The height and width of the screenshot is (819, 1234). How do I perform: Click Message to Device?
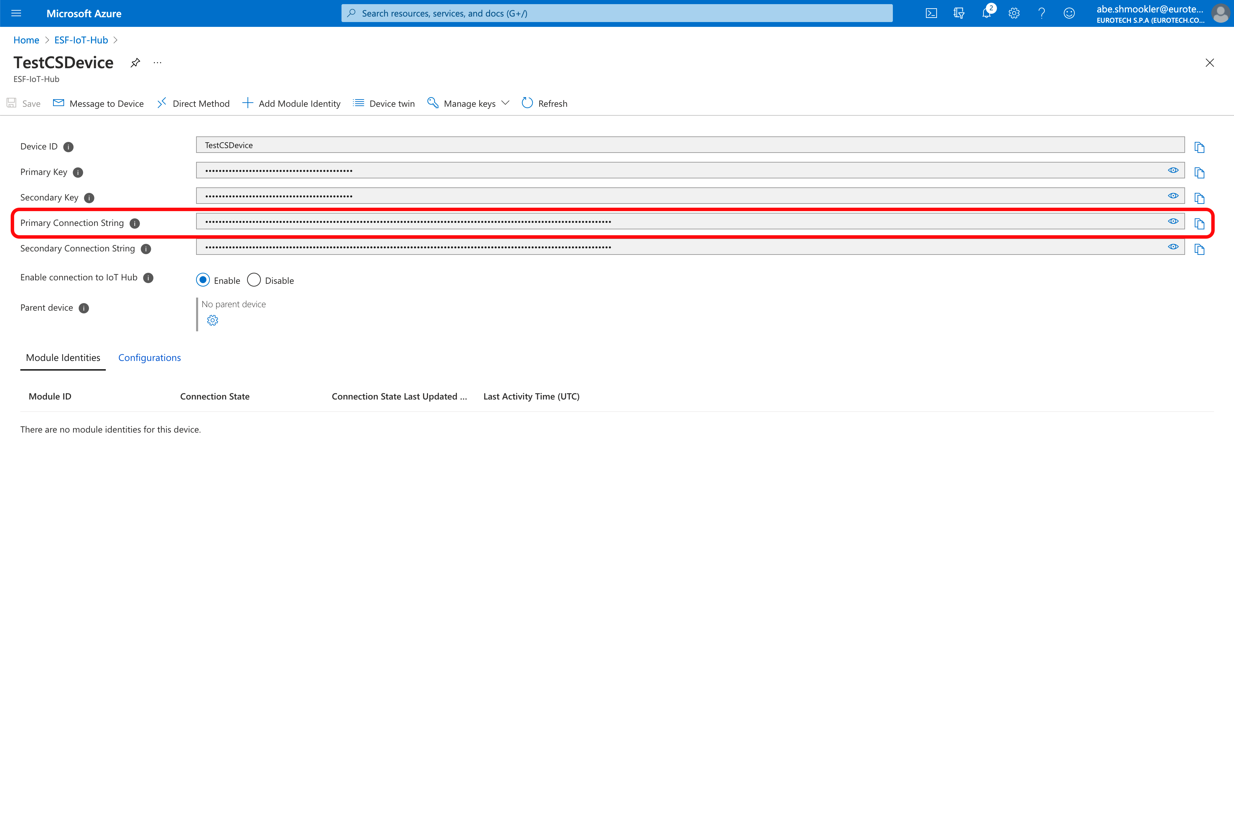click(x=98, y=103)
